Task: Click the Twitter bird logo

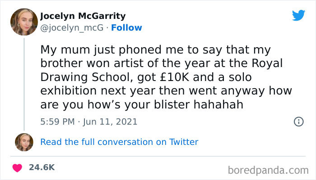Action: (298, 15)
